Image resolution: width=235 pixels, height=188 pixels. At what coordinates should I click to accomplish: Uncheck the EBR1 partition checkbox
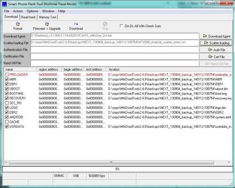7,84
